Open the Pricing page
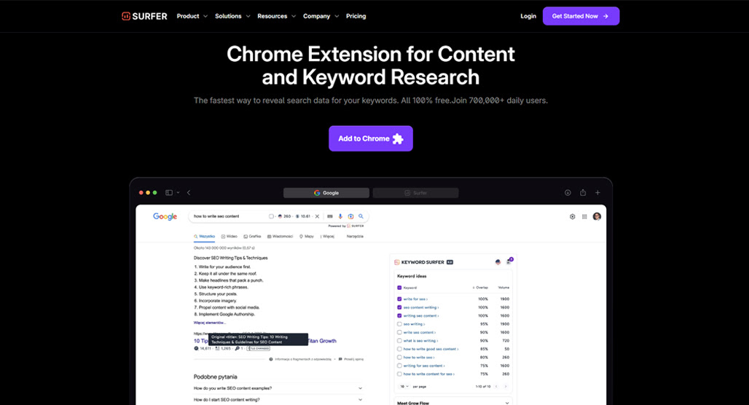The image size is (749, 405). click(x=356, y=16)
